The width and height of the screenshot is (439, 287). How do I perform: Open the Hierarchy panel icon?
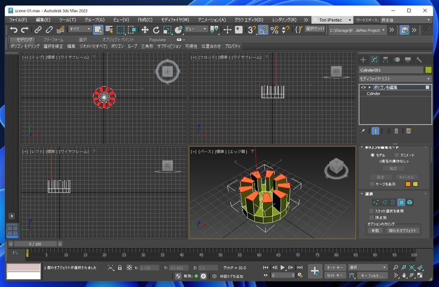(386, 60)
